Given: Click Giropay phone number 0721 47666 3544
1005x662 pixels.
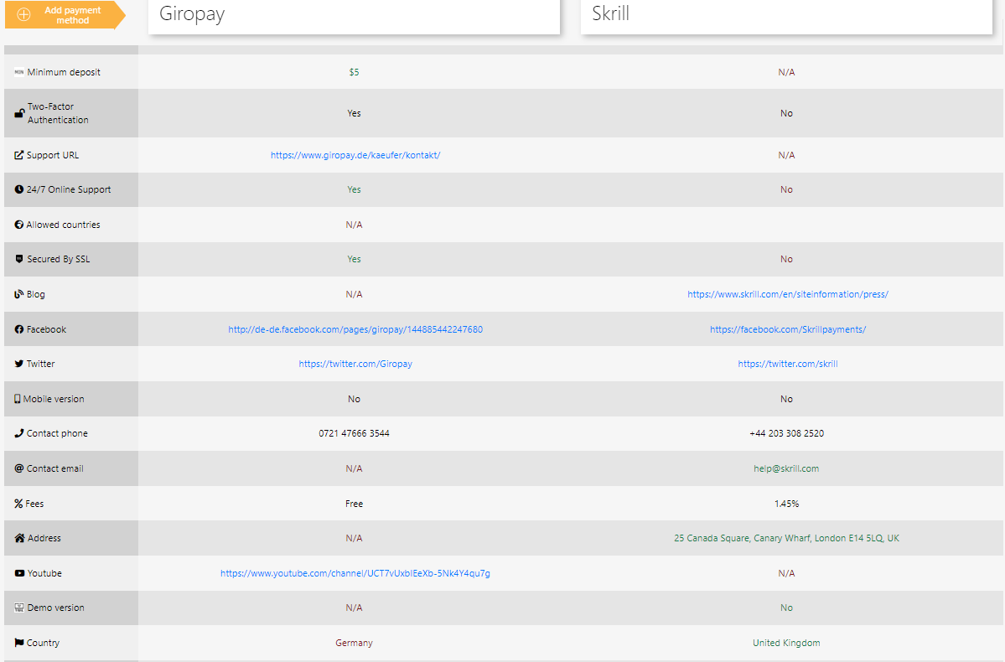Looking at the screenshot, I should click(x=354, y=434).
